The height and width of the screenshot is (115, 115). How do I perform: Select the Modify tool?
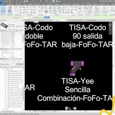click(3, 10)
